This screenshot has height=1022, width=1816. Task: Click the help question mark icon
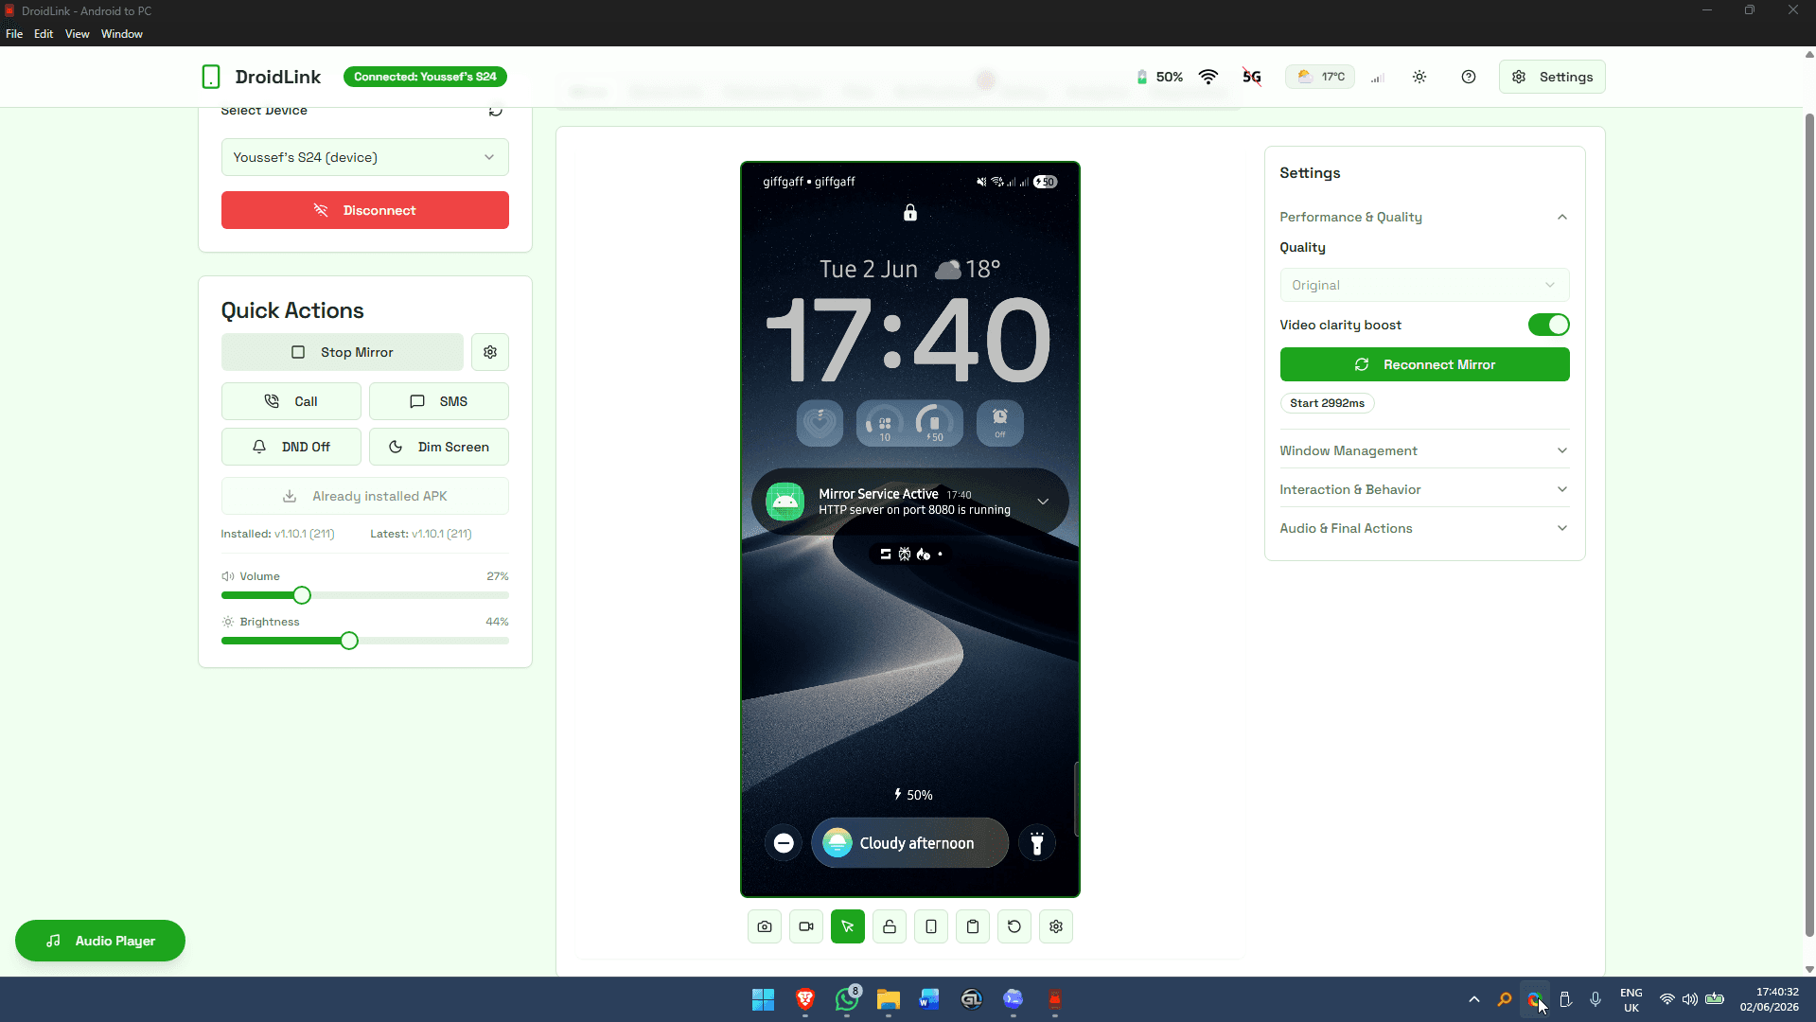[1469, 77]
